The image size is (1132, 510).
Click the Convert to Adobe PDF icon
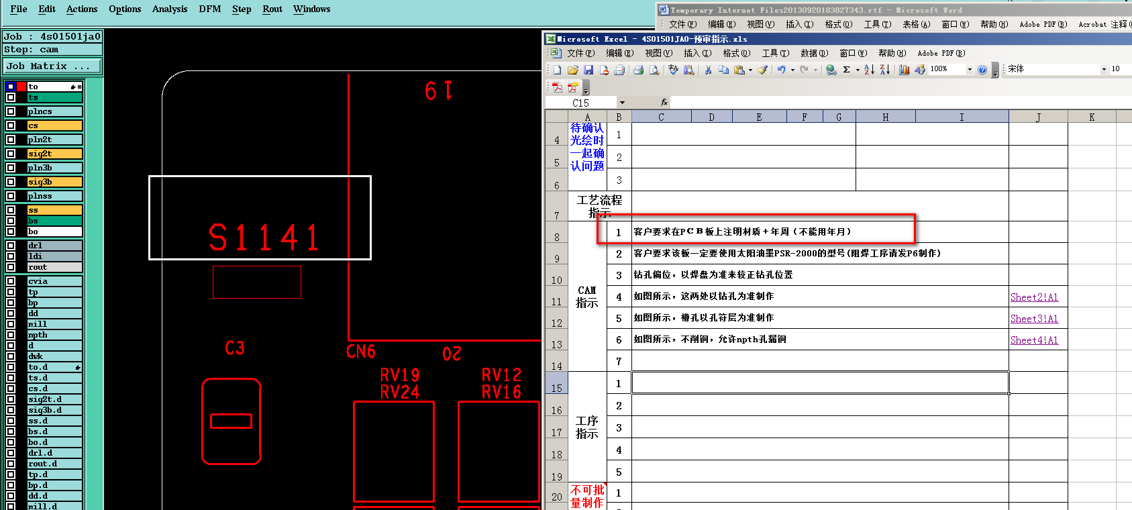[557, 87]
